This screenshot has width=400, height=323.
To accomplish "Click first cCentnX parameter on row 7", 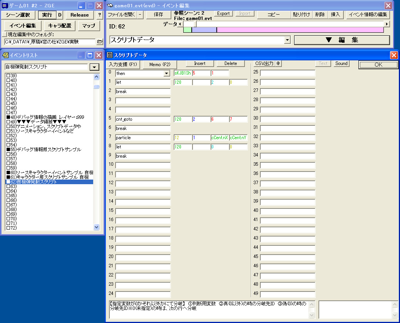I will [220, 138].
